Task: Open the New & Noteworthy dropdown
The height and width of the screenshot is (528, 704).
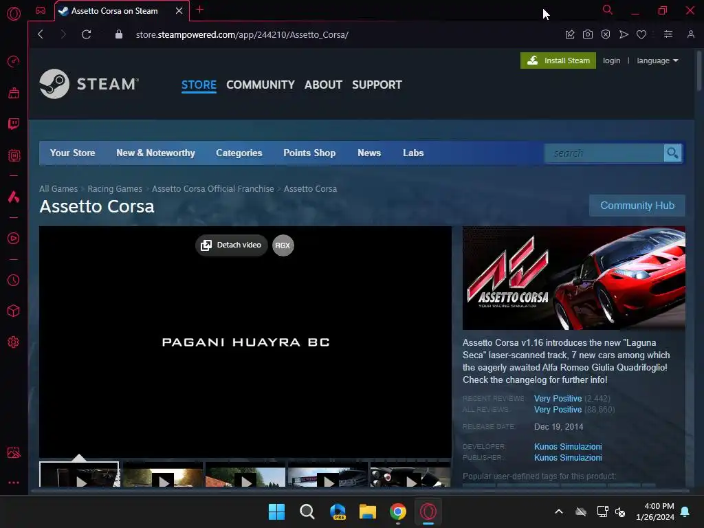Action: pos(155,153)
